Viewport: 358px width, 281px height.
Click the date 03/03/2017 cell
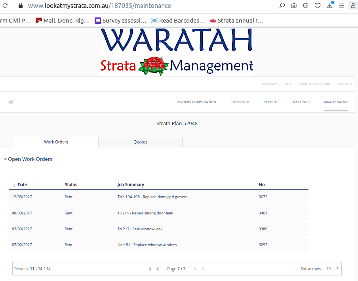click(x=22, y=229)
